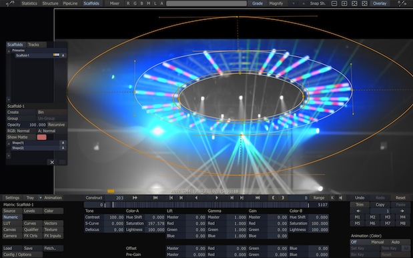Play the clip in reverse
The image size is (413, 258).
coord(196,198)
